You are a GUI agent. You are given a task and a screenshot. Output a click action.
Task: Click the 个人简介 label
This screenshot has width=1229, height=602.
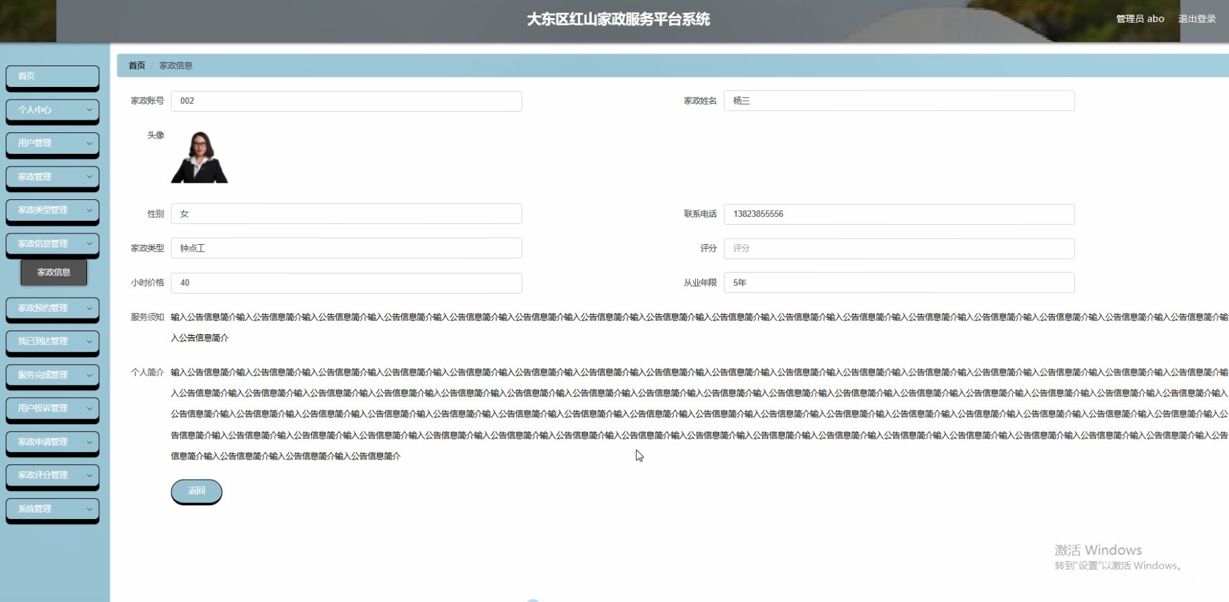[147, 373]
